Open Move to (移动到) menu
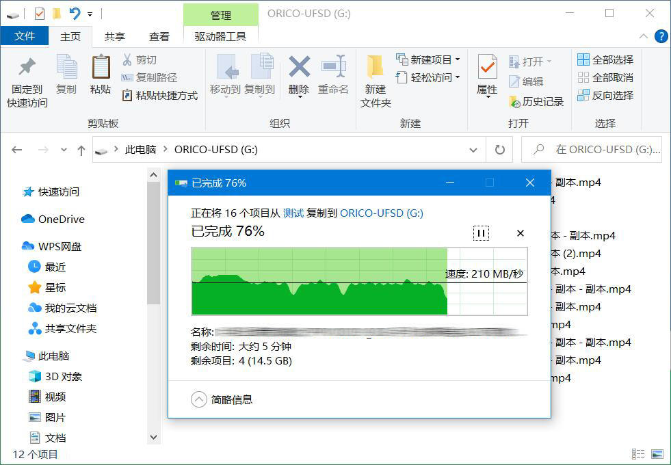The width and height of the screenshot is (671, 465). pyautogui.click(x=225, y=76)
